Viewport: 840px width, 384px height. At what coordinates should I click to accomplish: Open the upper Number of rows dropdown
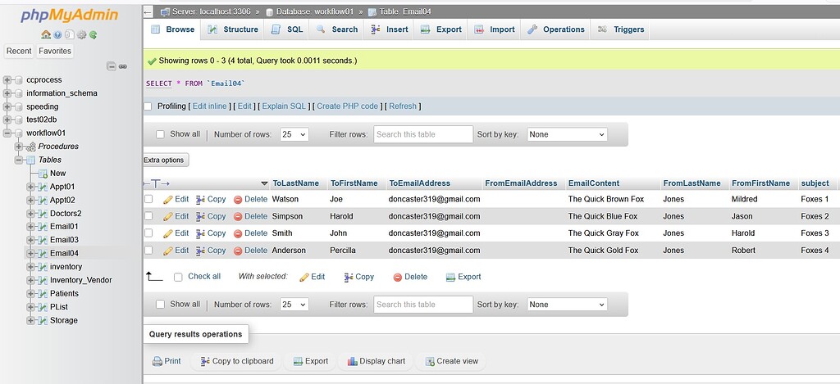[294, 134]
